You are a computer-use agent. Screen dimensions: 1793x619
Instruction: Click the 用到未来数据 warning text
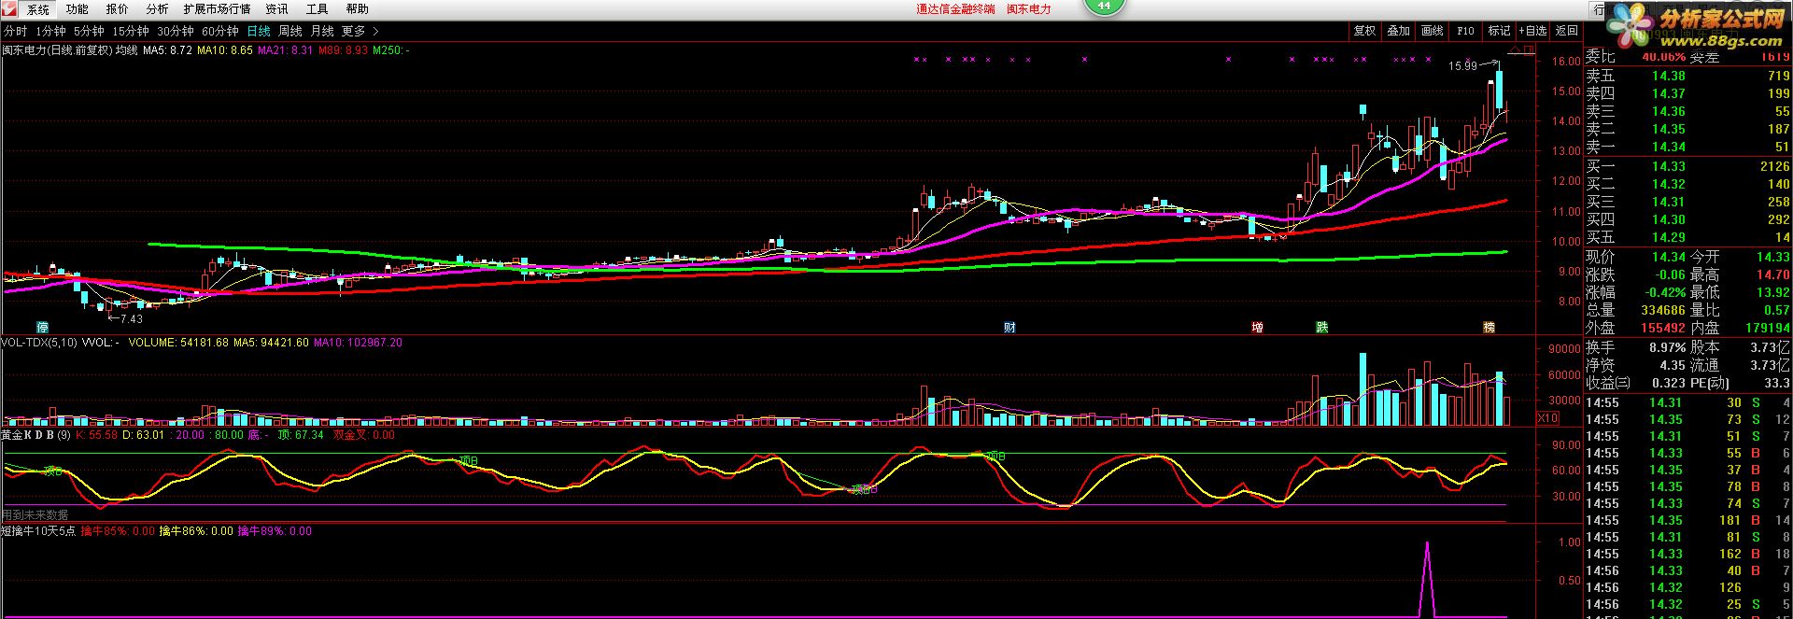tap(35, 514)
